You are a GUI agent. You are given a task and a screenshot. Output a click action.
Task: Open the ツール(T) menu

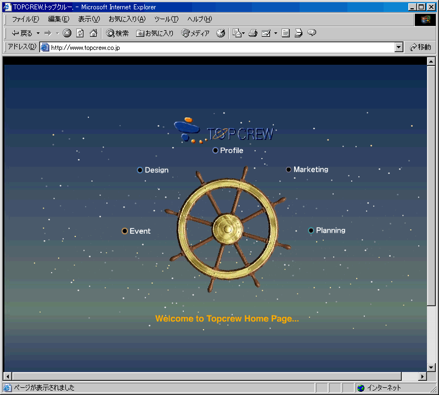point(166,19)
